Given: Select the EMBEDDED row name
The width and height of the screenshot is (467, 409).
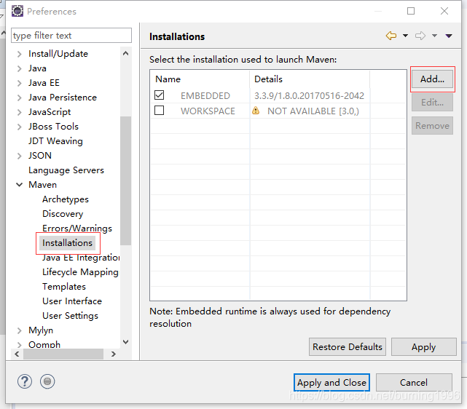Looking at the screenshot, I should pyautogui.click(x=205, y=96).
